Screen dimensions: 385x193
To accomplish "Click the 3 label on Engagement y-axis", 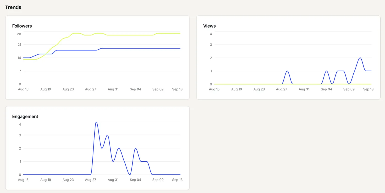I will pyautogui.click(x=20, y=135).
